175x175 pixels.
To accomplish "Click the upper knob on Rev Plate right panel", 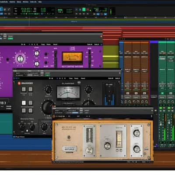I will tap(136, 133).
